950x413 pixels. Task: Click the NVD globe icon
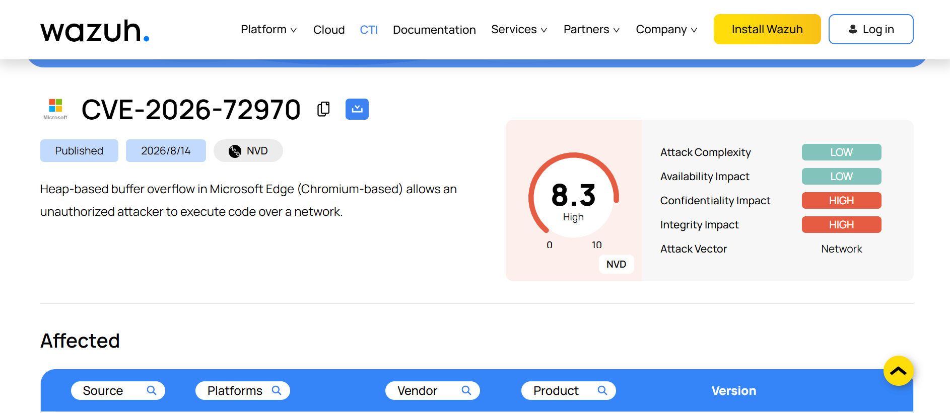tap(235, 151)
